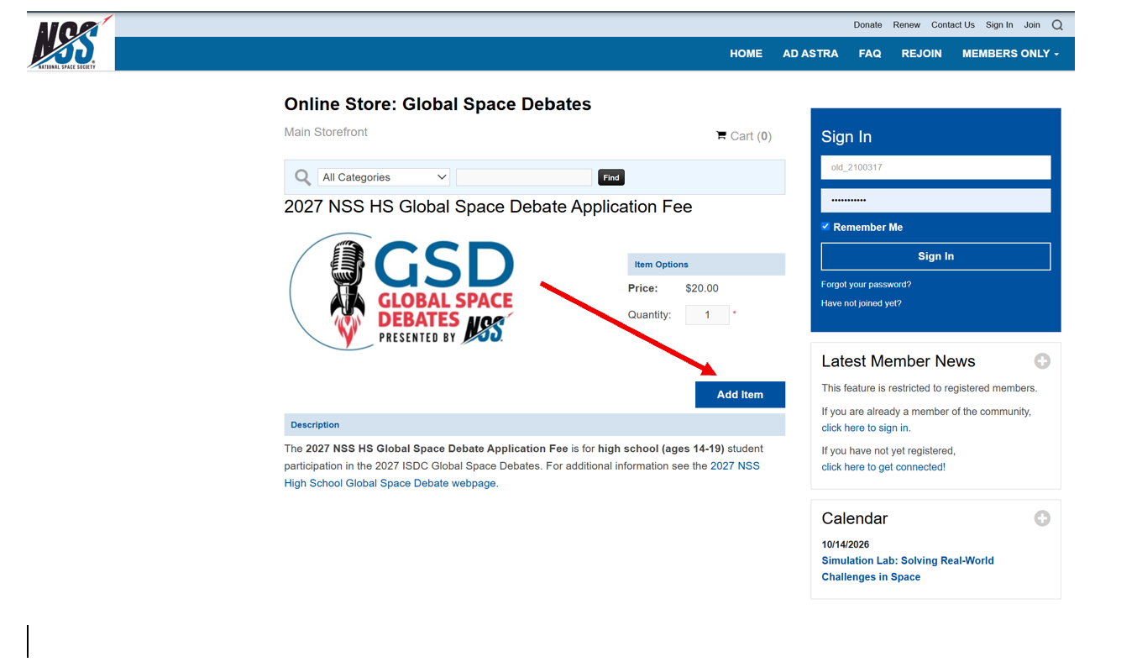Open the 2027 NSS High School Global Space Debate webpage link
The height and width of the screenshot is (667, 1137).
[522, 475]
